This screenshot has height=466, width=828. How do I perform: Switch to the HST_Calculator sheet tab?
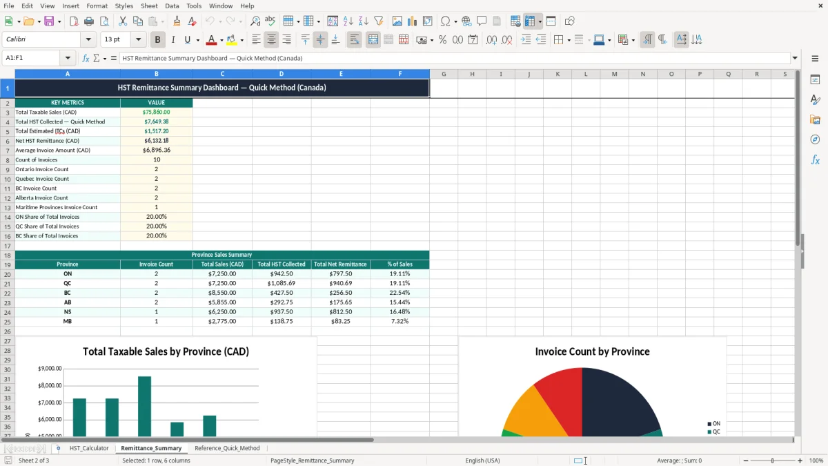[89, 448]
